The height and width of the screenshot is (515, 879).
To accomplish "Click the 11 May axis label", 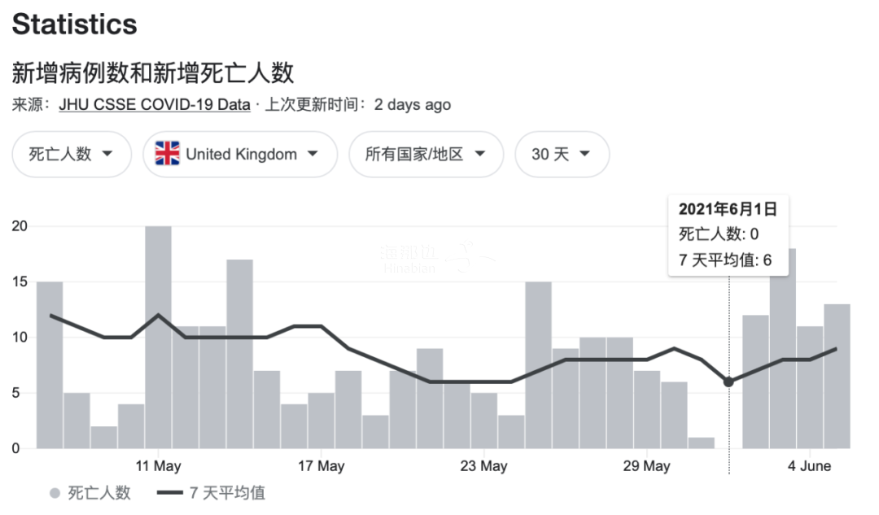I will [x=158, y=466].
